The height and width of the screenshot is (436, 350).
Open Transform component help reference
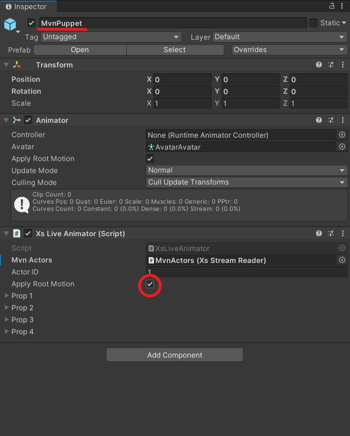tap(319, 65)
